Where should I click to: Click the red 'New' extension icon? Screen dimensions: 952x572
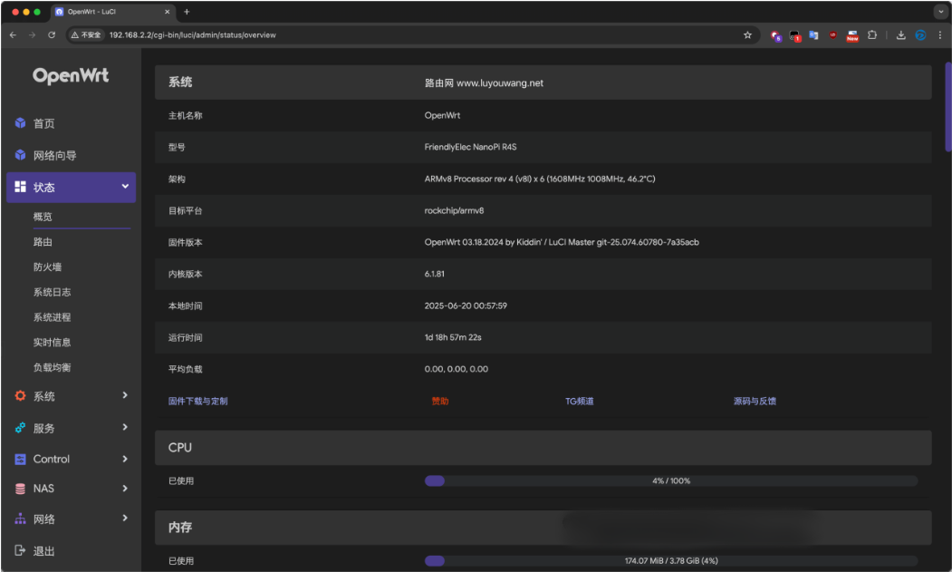pos(852,36)
